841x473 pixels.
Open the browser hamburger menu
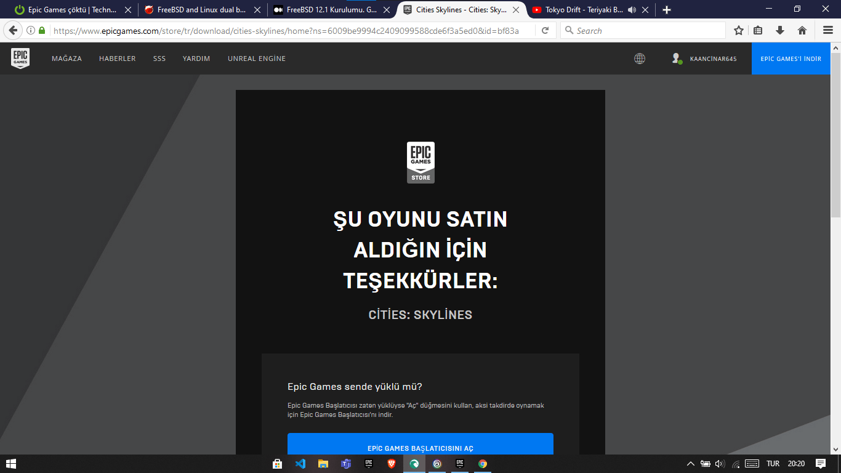[828, 30]
